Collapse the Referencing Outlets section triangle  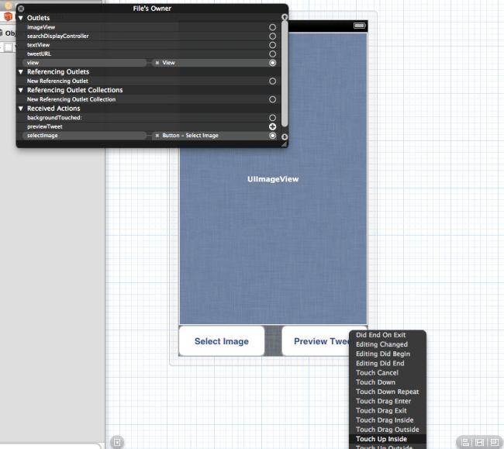[21, 71]
